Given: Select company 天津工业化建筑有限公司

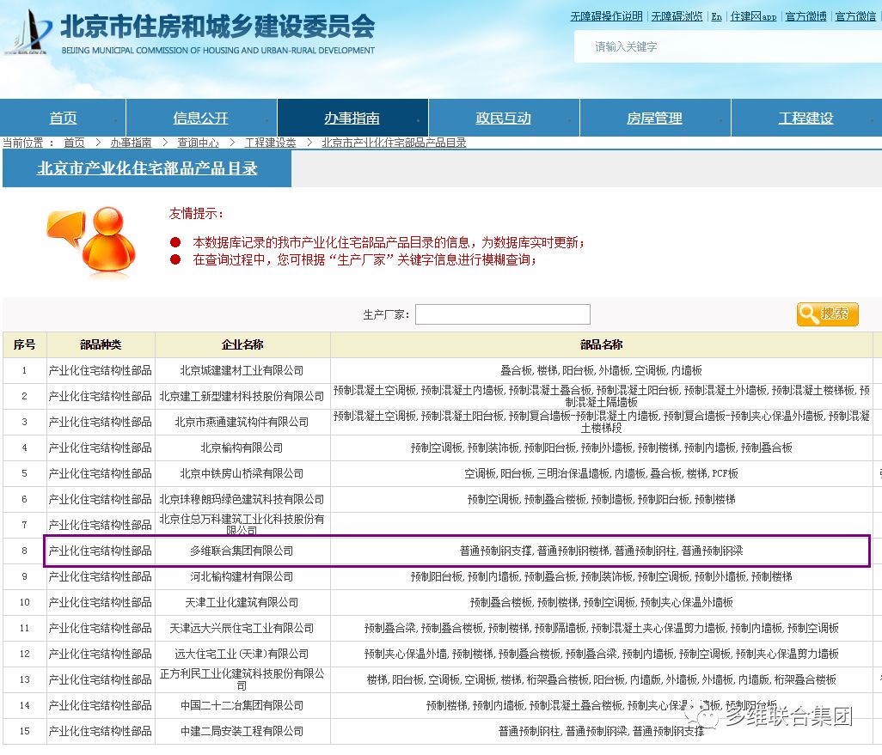Looking at the screenshot, I should pos(242,602).
